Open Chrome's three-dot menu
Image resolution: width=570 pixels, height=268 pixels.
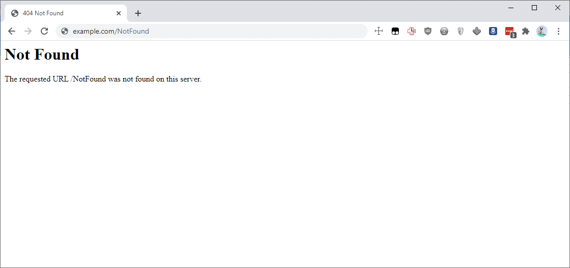coord(559,31)
